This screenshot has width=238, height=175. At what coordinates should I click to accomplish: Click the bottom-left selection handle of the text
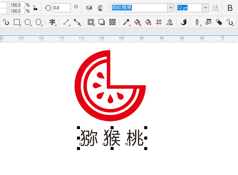pos(78,148)
